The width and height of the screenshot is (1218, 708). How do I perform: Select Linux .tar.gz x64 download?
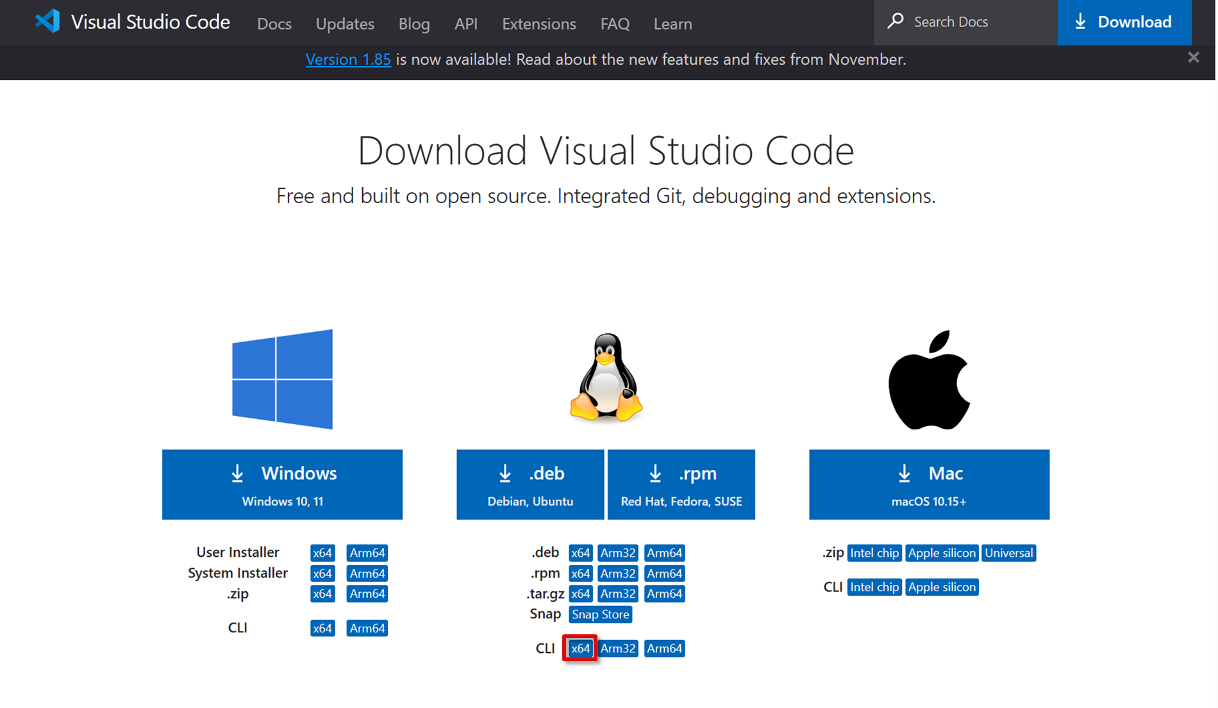pyautogui.click(x=580, y=594)
